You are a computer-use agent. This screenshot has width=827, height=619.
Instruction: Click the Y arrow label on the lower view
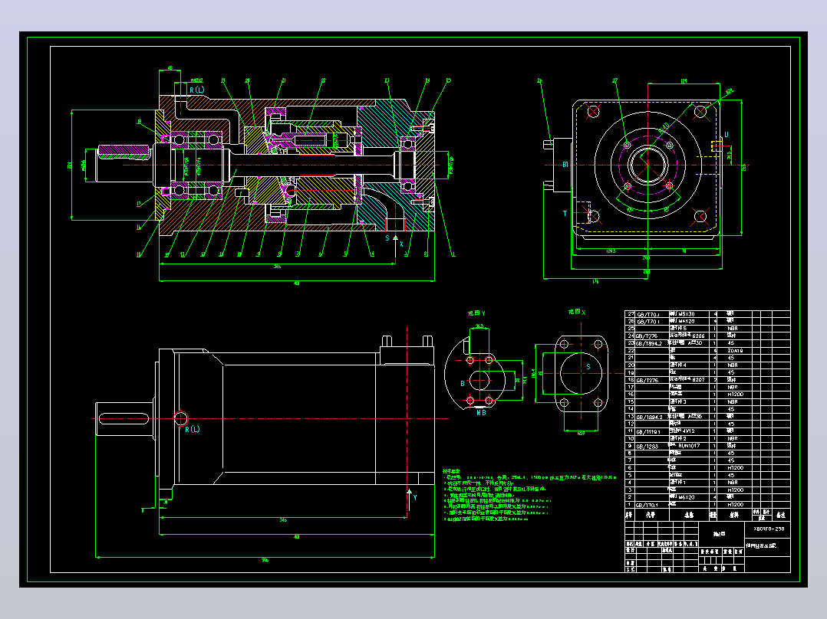coord(415,498)
